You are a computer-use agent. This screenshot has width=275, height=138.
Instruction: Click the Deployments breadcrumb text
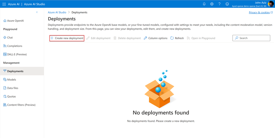[80, 12]
